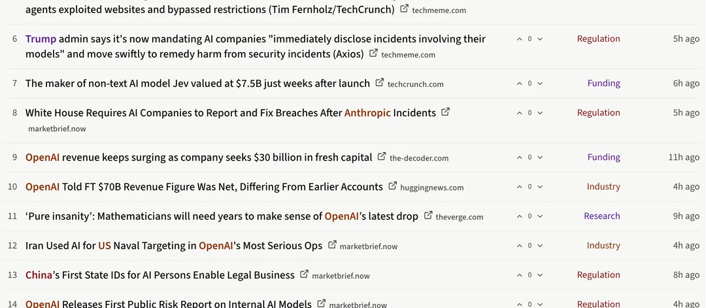This screenshot has width=706, height=308.
Task: Open headline 'OpenAI Told FT $70B Revenue Figure'
Action: click(x=204, y=187)
